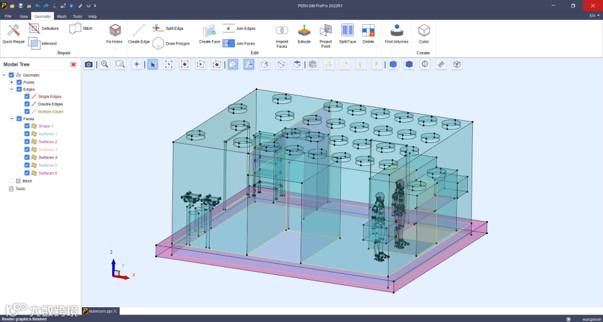Collapse the Edges tree node

click(11, 89)
